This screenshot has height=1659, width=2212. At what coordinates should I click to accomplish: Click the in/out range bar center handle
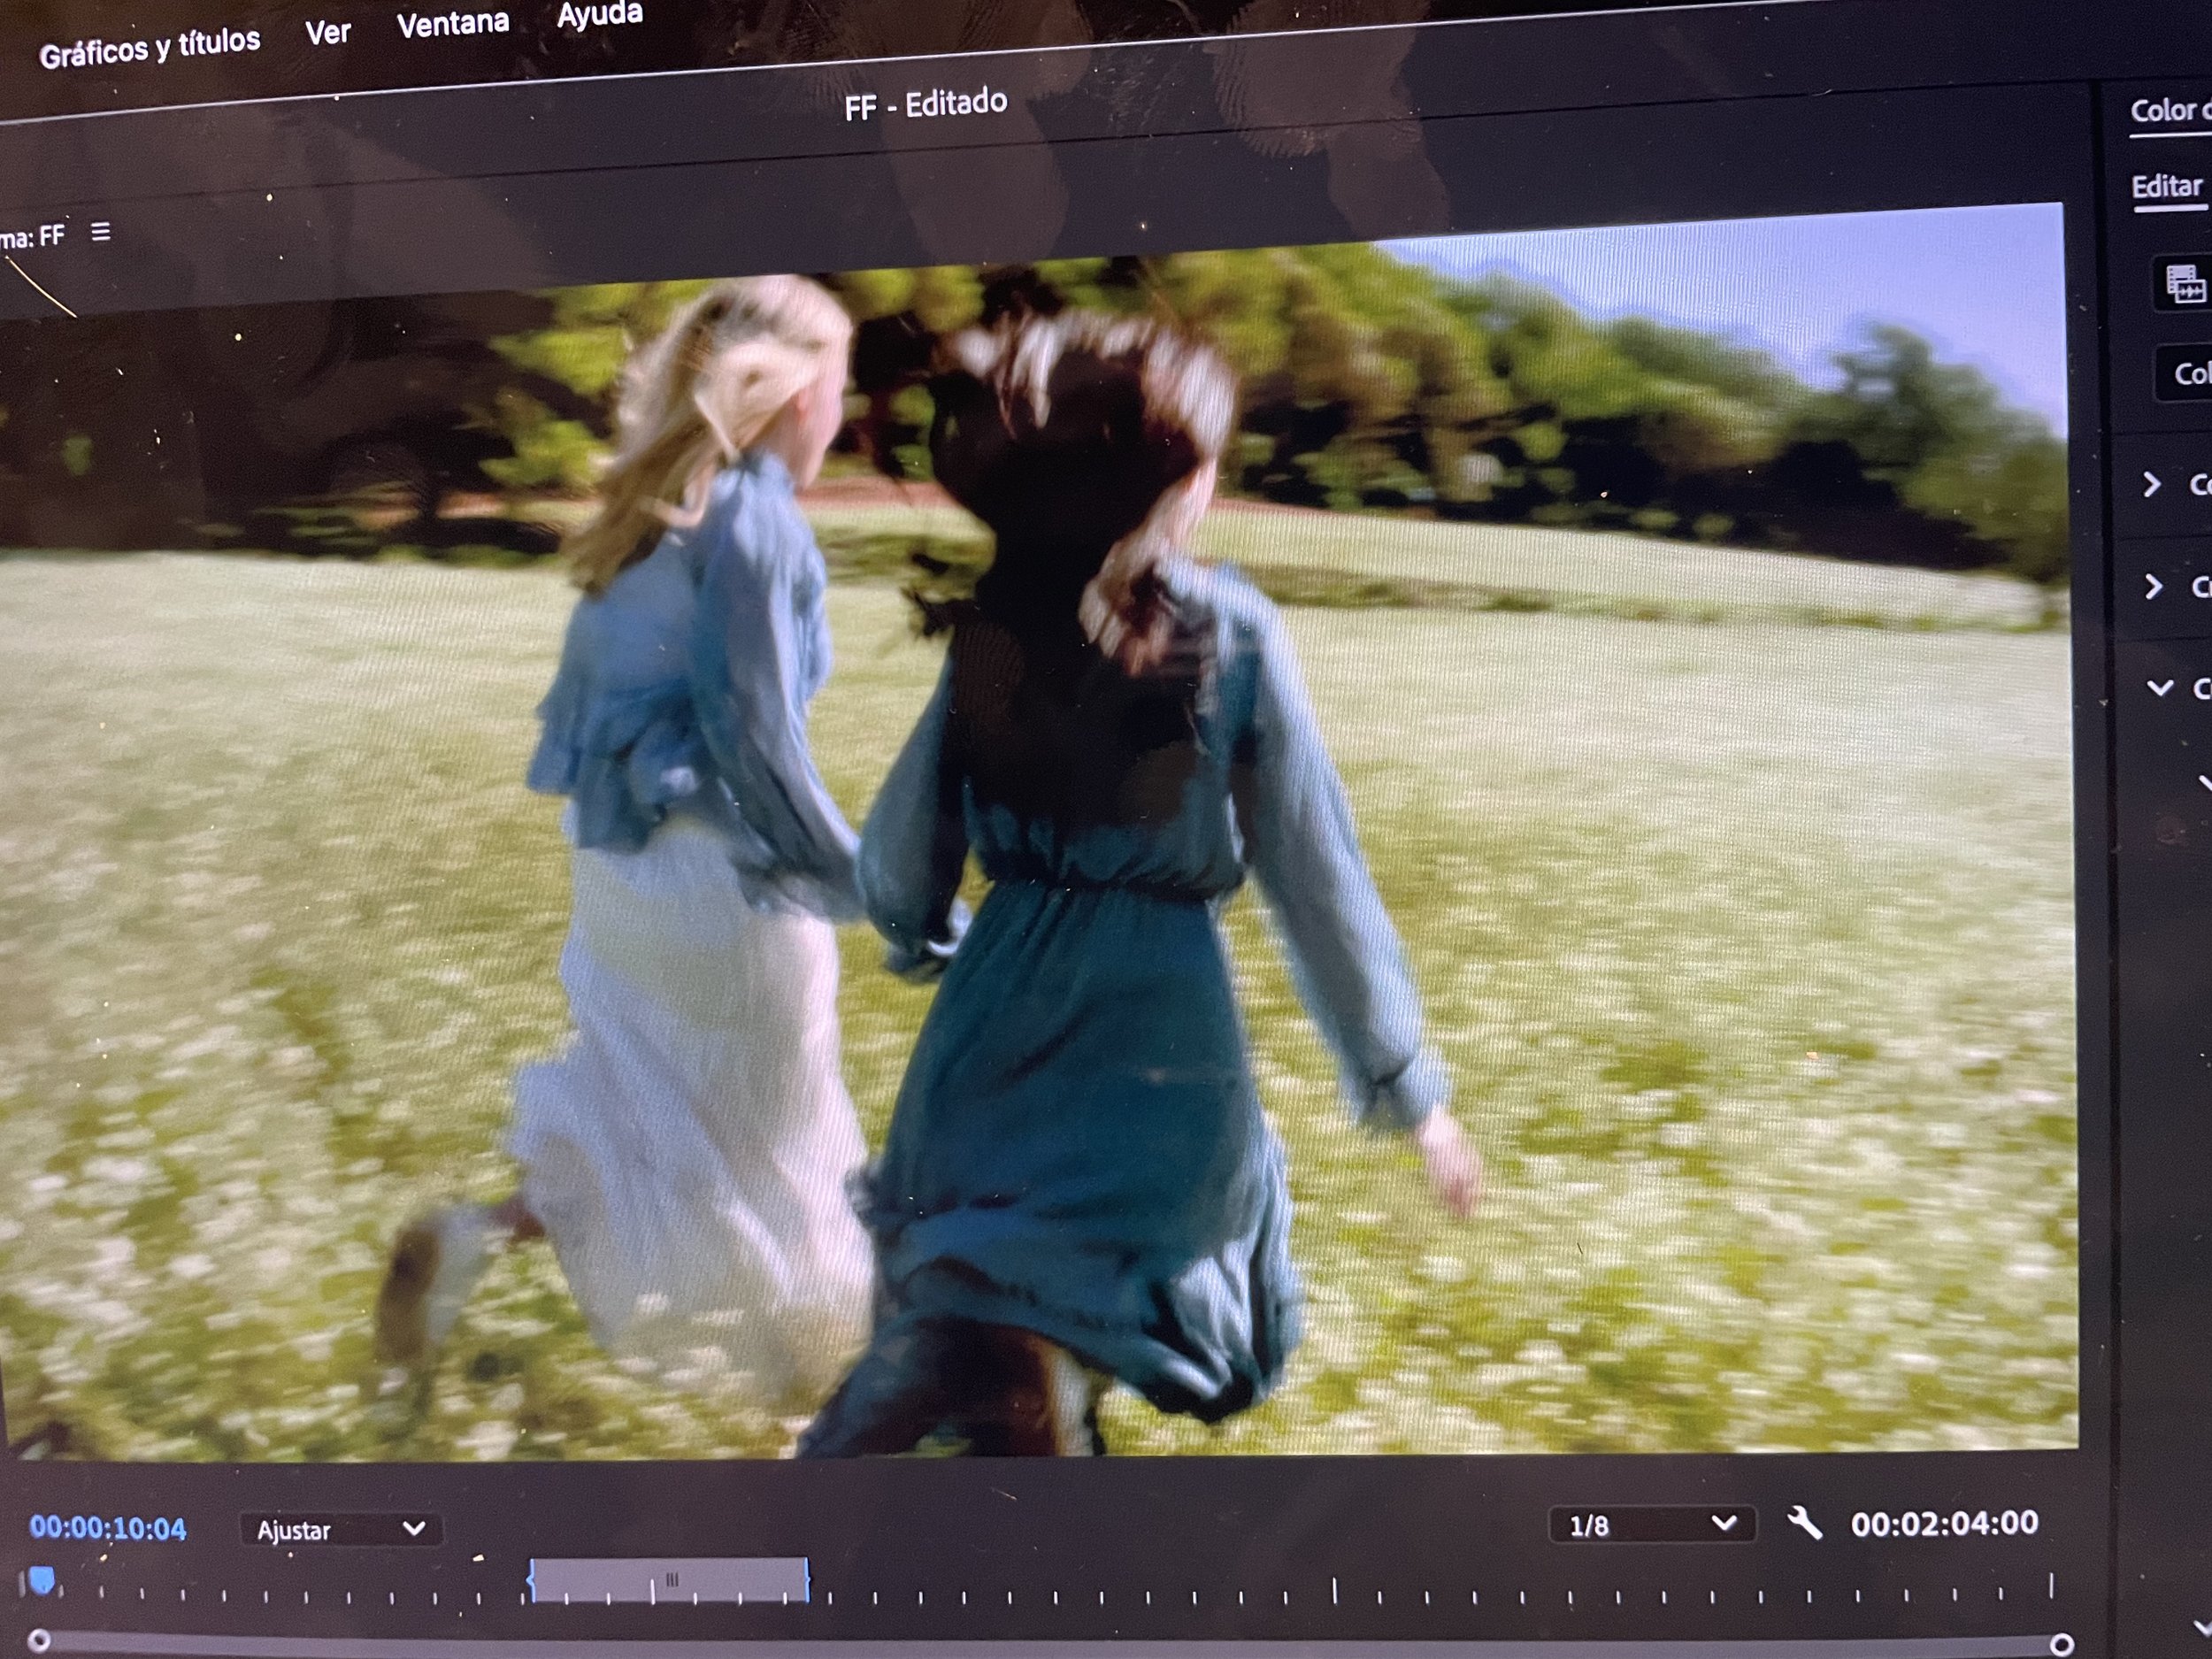[x=671, y=1580]
